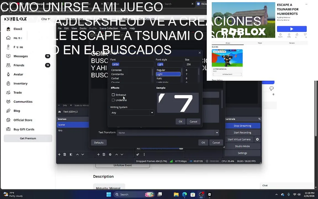
Task: Open scene filters in OBS Scenes toolbar
Action: (x=71, y=155)
